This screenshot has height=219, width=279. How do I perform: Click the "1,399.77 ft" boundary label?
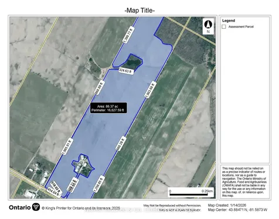click(x=128, y=35)
